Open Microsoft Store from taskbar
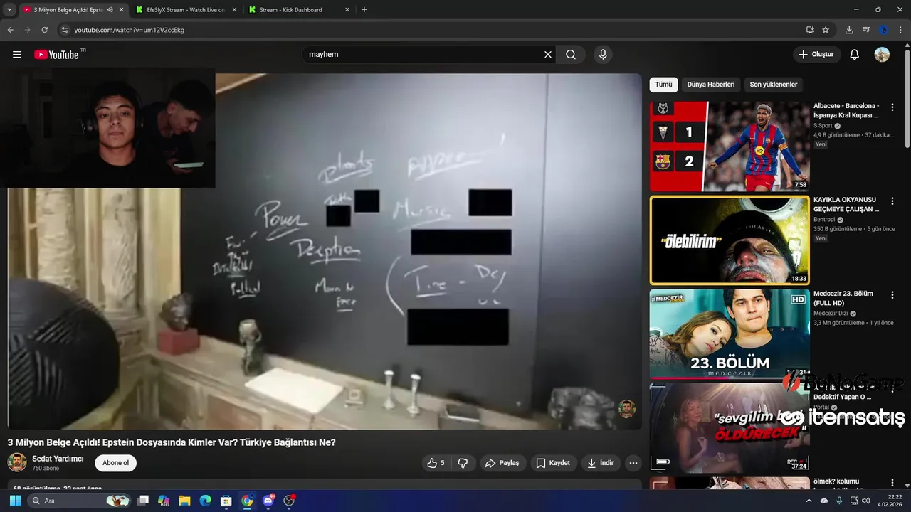911x512 pixels. pos(226,501)
